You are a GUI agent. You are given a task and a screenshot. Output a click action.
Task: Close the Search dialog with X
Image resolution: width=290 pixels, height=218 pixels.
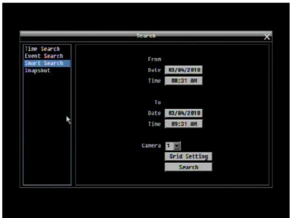tap(267, 37)
